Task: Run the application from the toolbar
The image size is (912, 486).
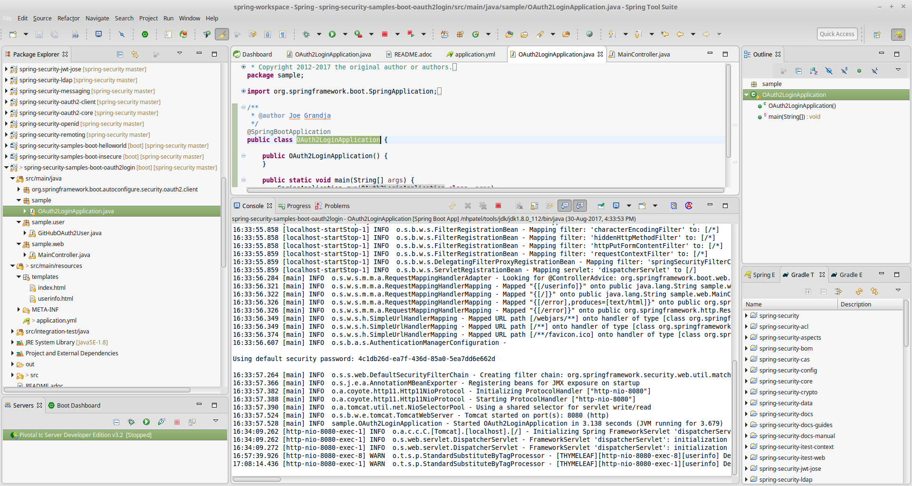Action: (x=332, y=34)
